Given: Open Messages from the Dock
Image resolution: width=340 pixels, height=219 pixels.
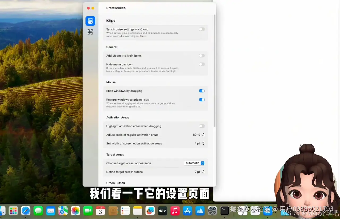Looking at the screenshot, I should pyautogui.click(x=38, y=211).
